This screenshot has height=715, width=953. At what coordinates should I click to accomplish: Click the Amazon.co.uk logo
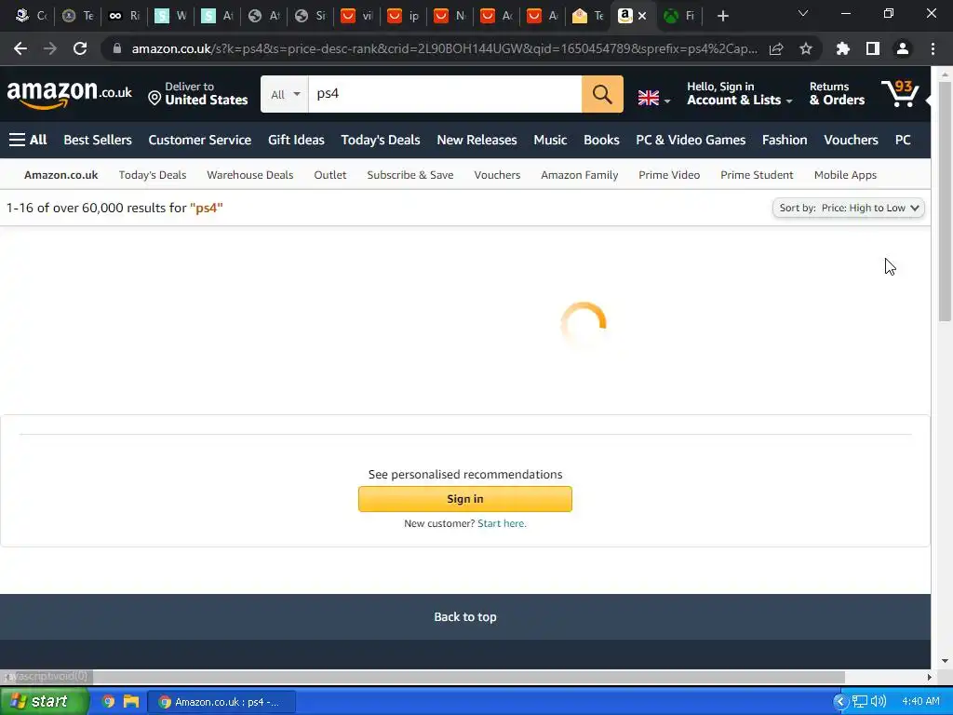click(69, 94)
